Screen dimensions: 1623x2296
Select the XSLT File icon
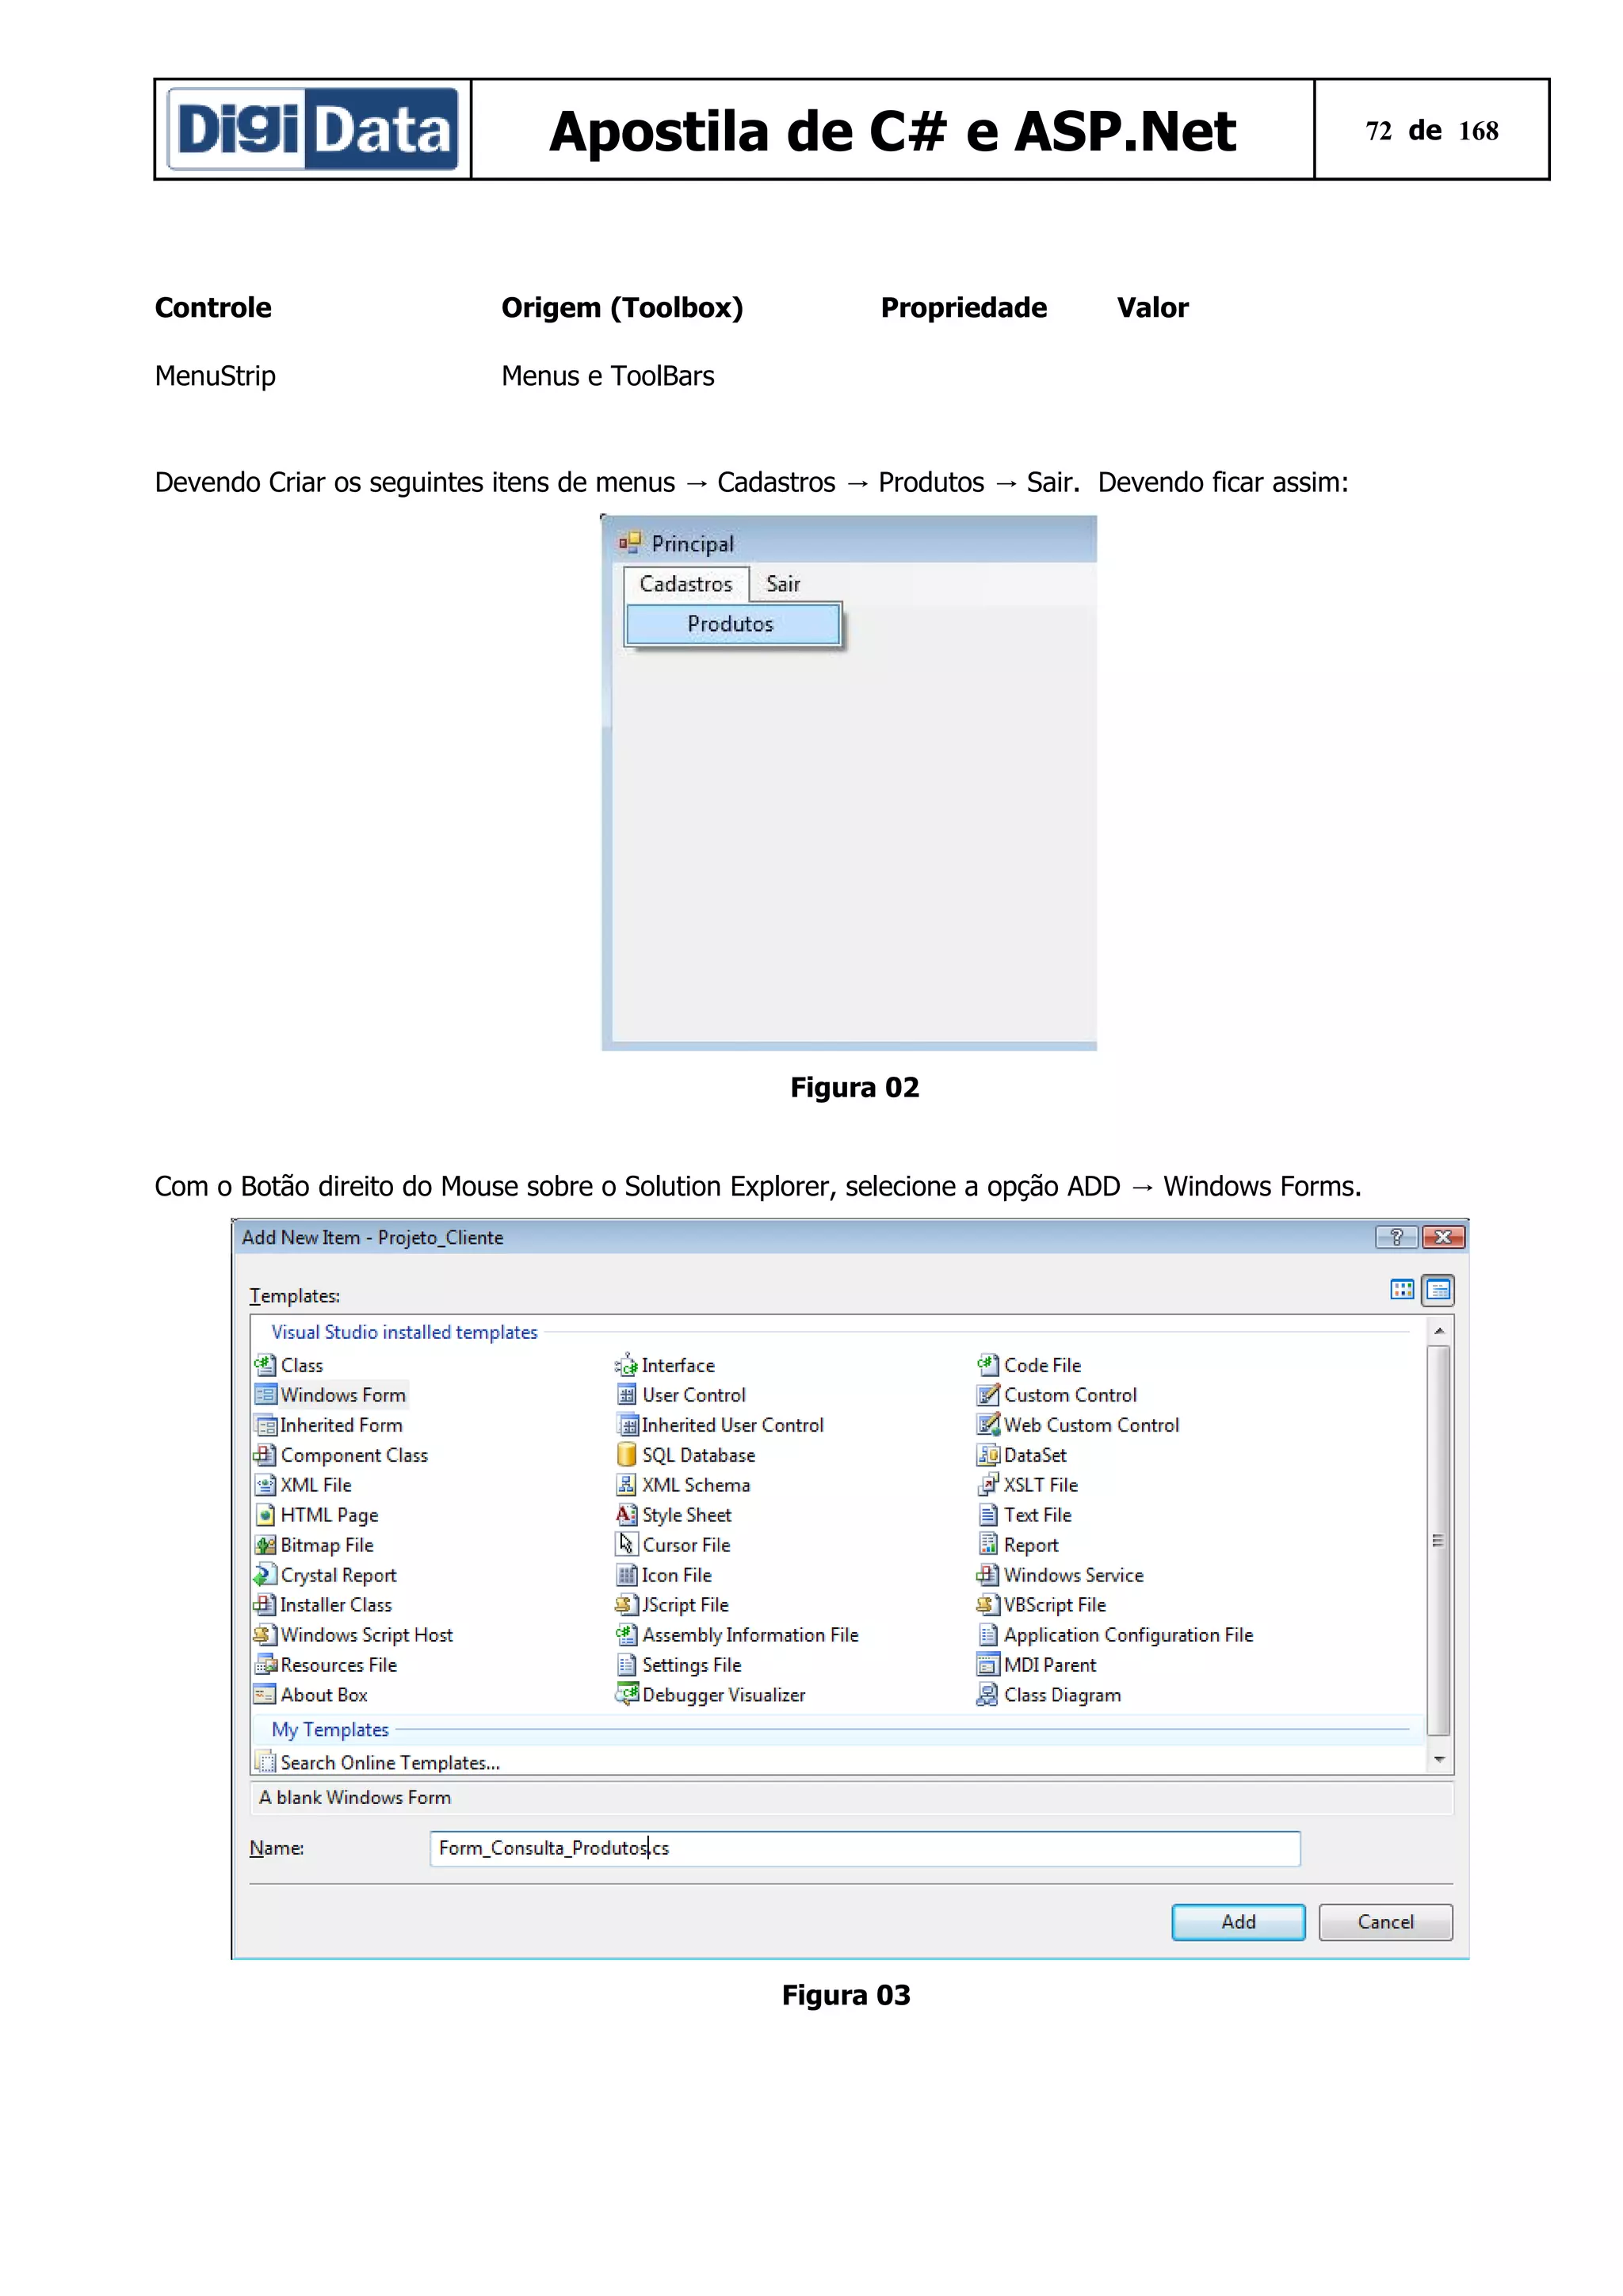tap(988, 1484)
